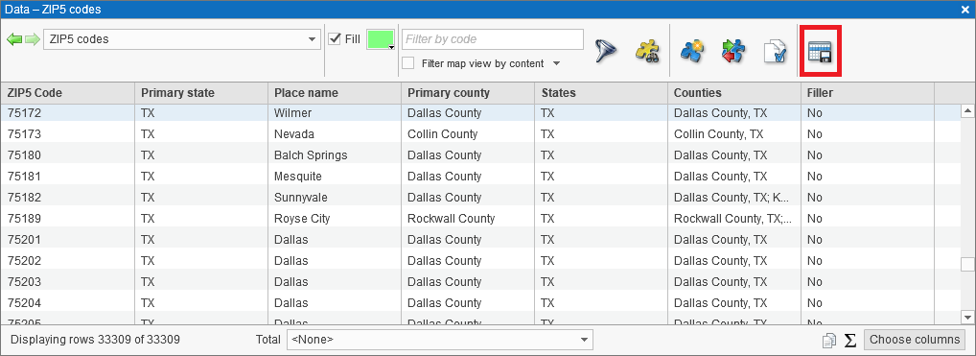Click the save table export icon

click(x=821, y=51)
